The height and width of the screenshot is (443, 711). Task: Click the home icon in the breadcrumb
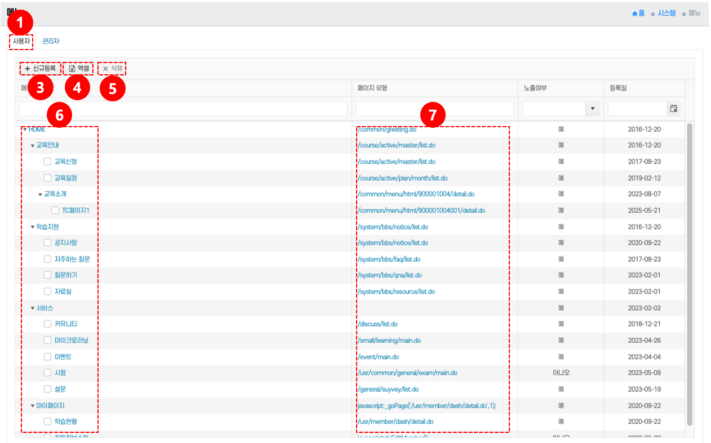pos(634,14)
